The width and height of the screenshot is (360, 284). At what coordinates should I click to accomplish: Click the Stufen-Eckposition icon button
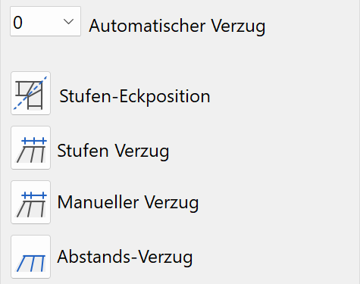pyautogui.click(x=30, y=93)
